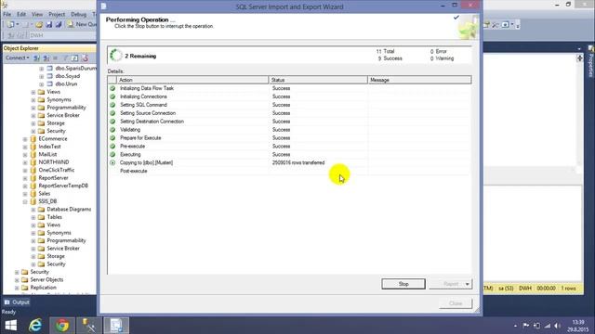Click the network signal tray icon
This screenshot has width=595, height=334.
pyautogui.click(x=548, y=326)
